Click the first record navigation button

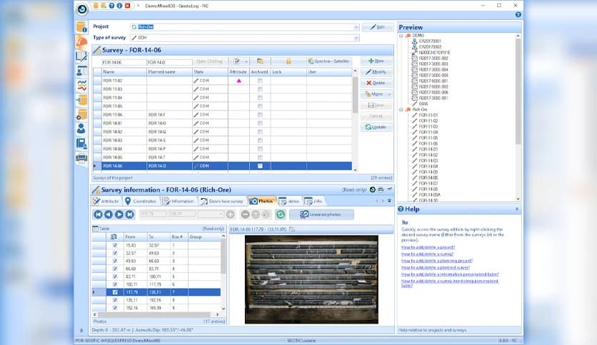click(98, 214)
